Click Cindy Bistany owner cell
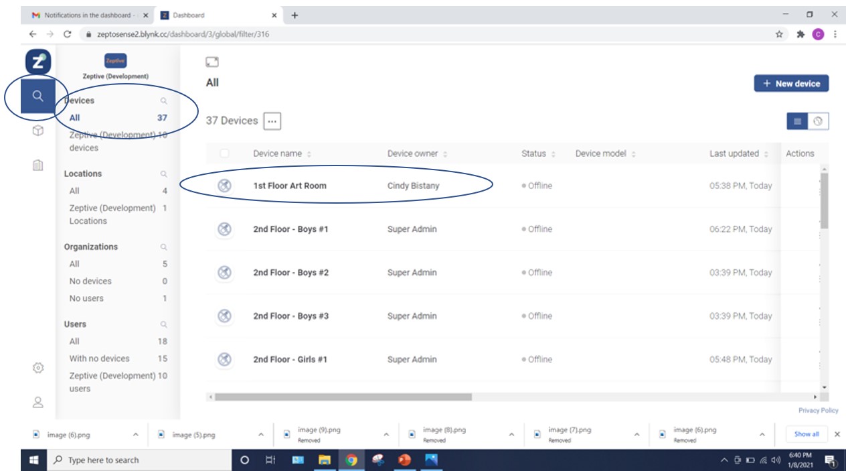The height and width of the screenshot is (471, 846). tap(413, 186)
